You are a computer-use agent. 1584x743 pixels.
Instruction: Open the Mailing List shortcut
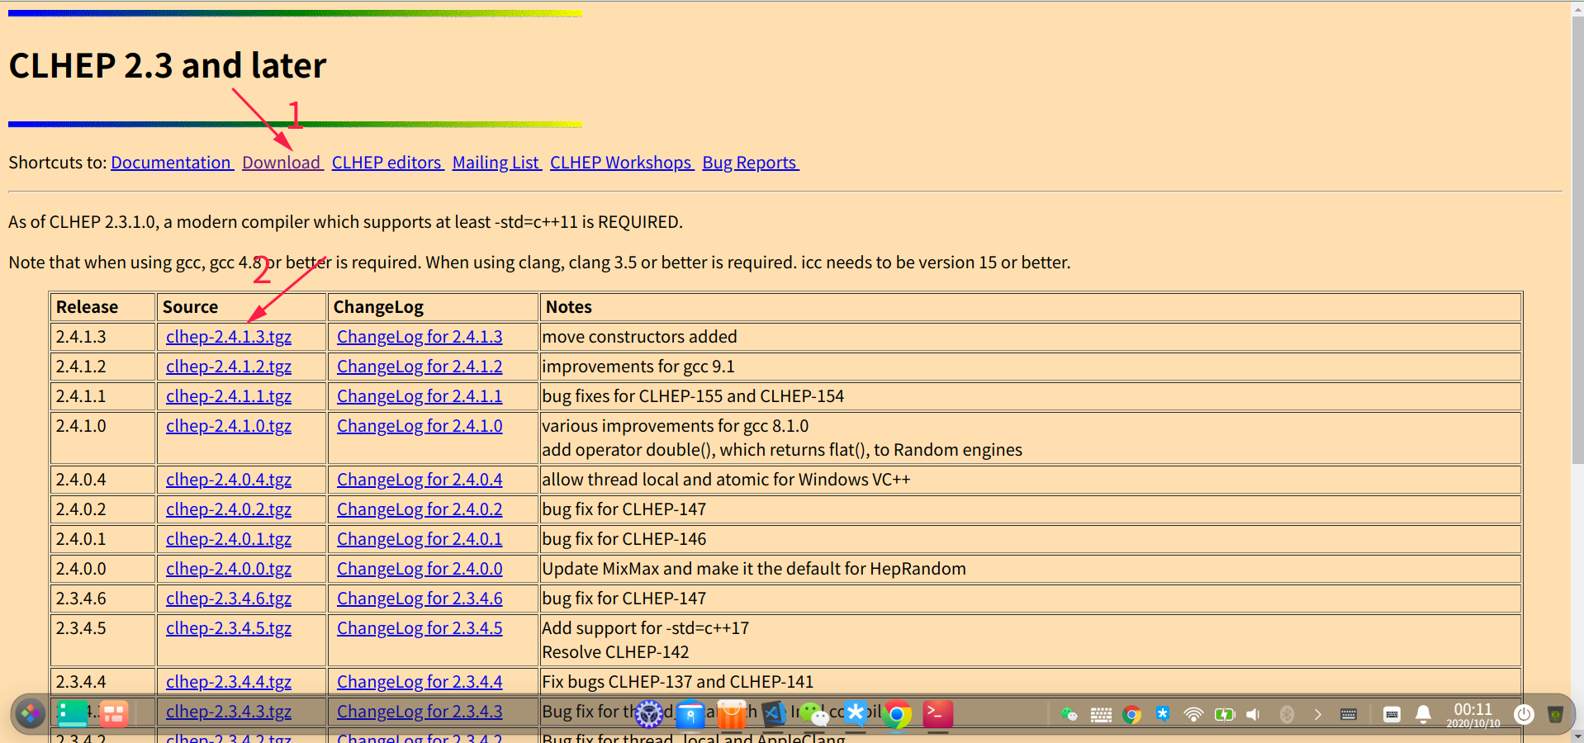point(496,163)
